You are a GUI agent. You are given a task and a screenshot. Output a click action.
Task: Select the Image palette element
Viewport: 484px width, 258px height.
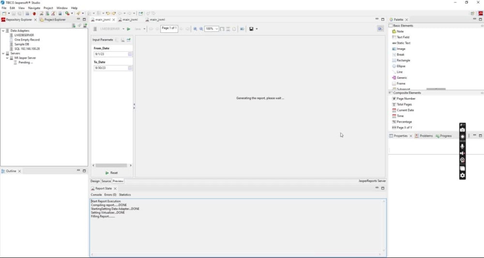coord(398,49)
